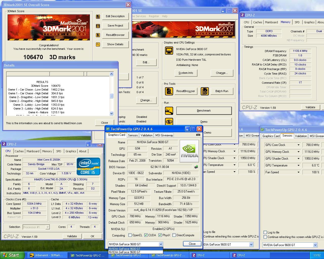Click the display settings monitor icon in 3DMark
The width and height of the screenshot is (324, 259).
(169, 51)
